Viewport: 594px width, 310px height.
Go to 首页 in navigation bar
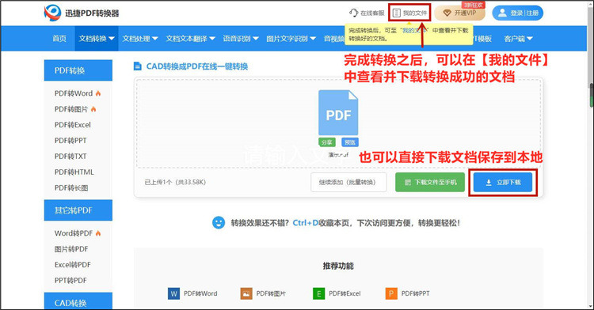[59, 39]
